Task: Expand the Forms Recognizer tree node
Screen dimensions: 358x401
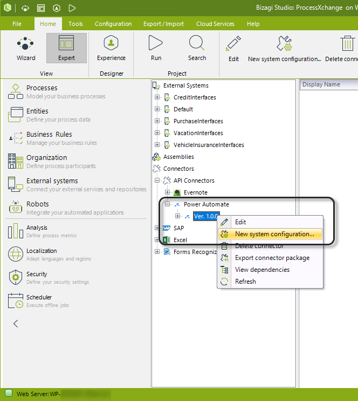Action: (157, 252)
